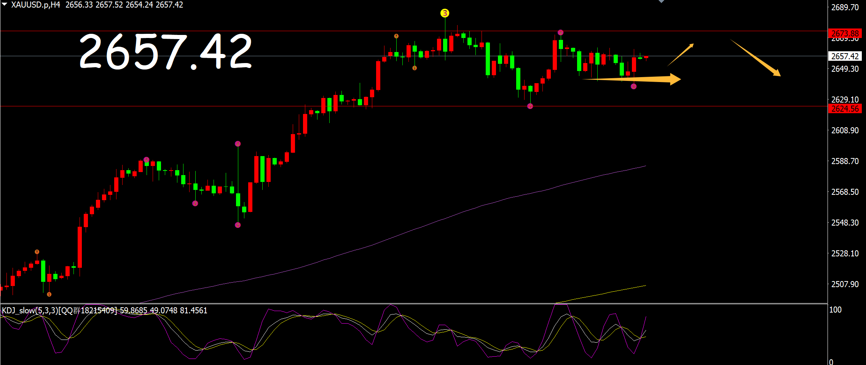
Task: Click the 2507.90 price scale label
Action: coord(845,284)
